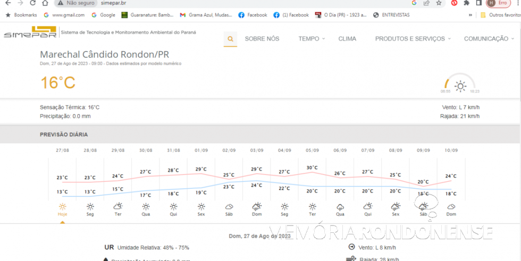The height and width of the screenshot is (261, 521).
Task: Select the 06/09 Qua rainy icon
Action: (340, 206)
